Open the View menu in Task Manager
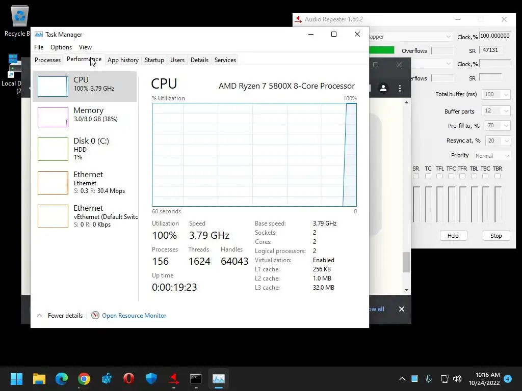This screenshot has width=522, height=391. pos(85,47)
